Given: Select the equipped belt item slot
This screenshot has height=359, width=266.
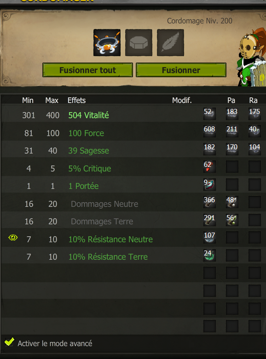Looking at the screenshot, I should click(x=107, y=43).
